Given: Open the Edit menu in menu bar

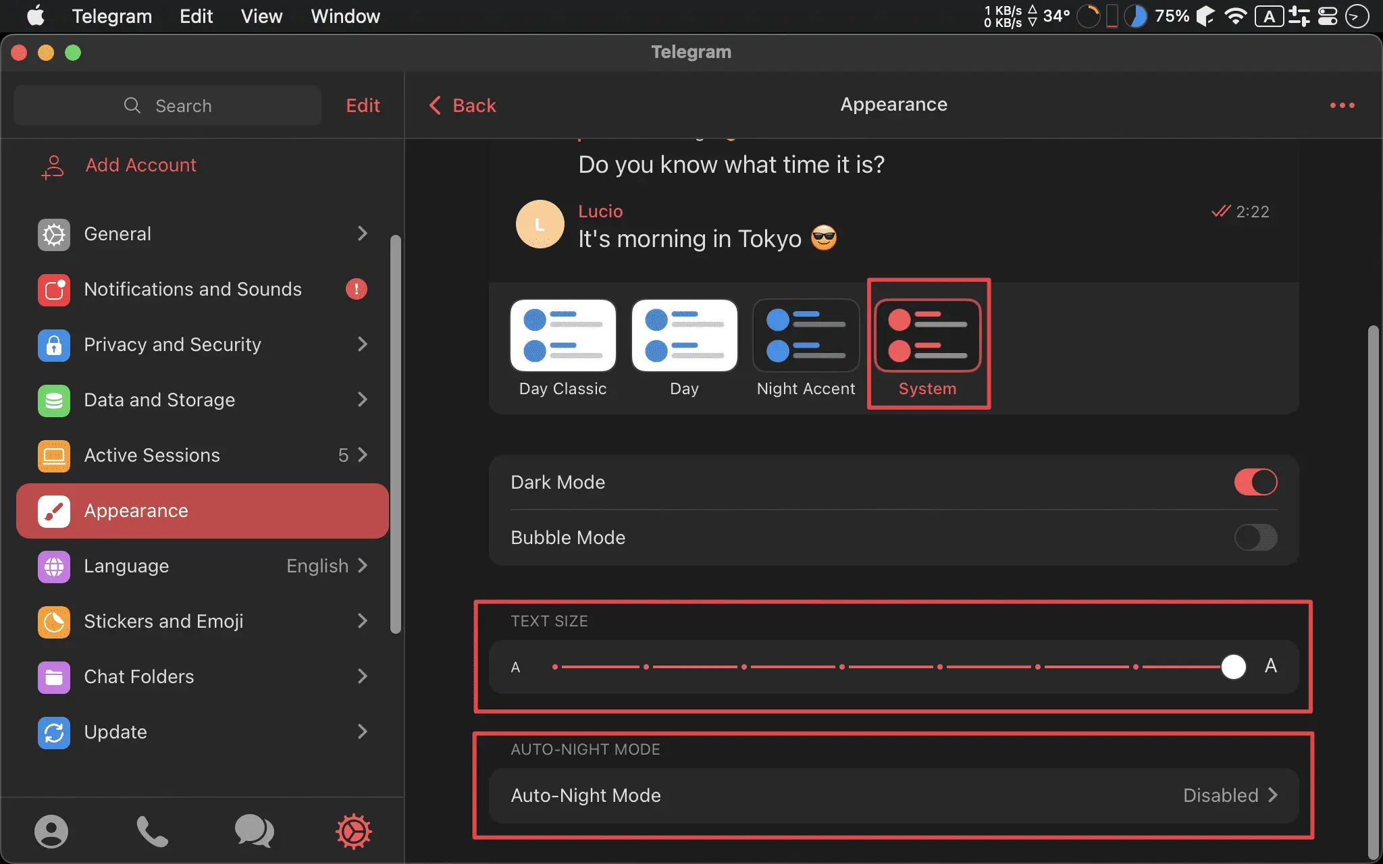Looking at the screenshot, I should 196,16.
